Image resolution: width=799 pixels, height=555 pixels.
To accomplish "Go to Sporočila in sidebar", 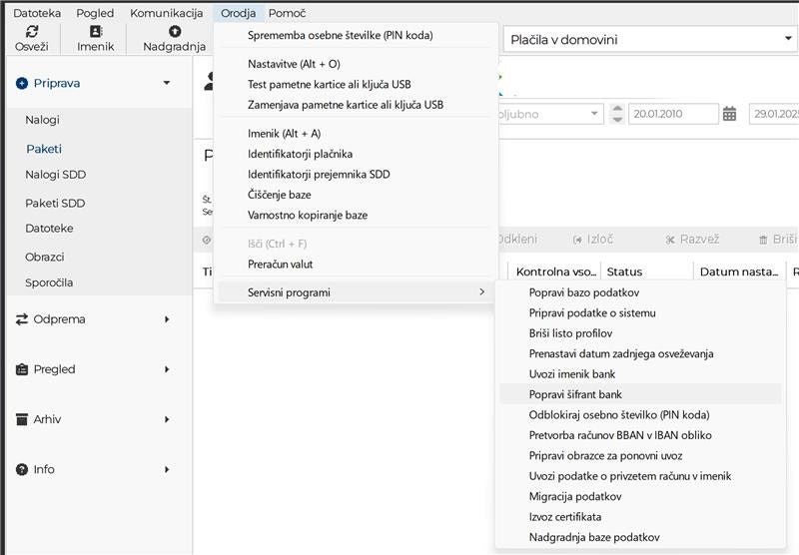I will tap(49, 282).
